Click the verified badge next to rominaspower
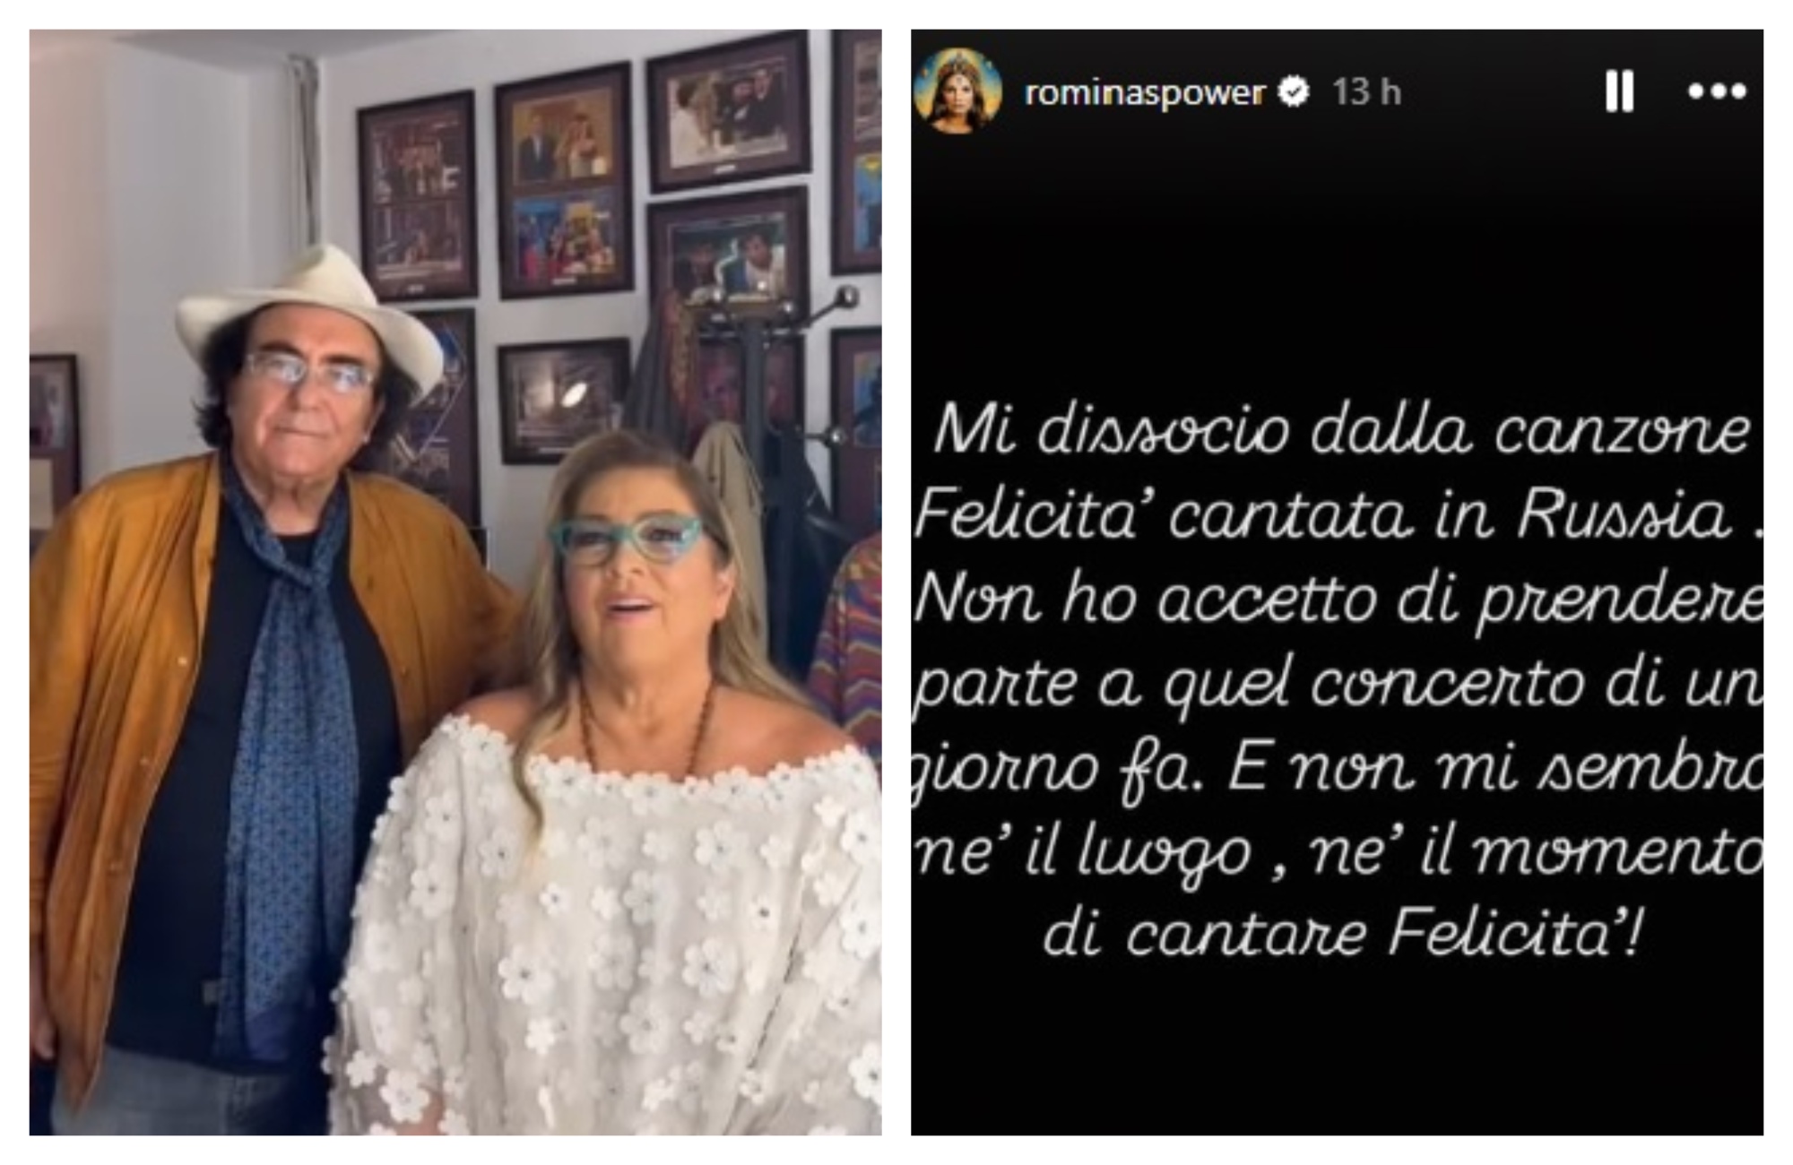Viewport: 1793px width, 1165px height. 1293,91
